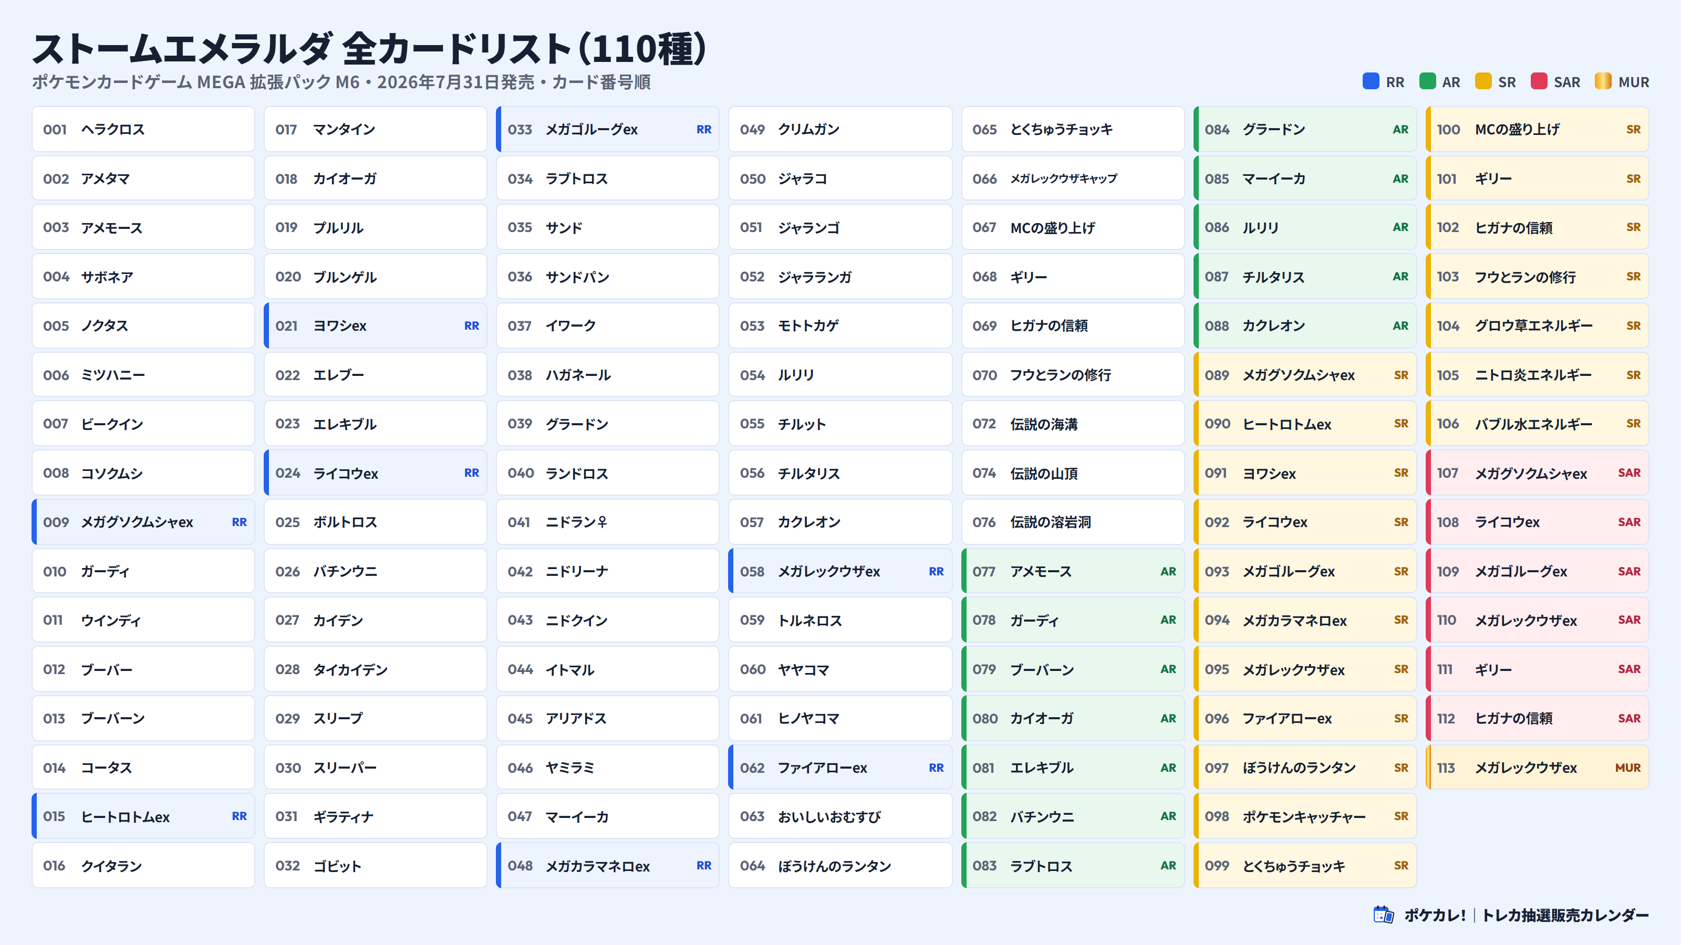Click card 110 メガレックウザex SAR row

(x=1538, y=620)
